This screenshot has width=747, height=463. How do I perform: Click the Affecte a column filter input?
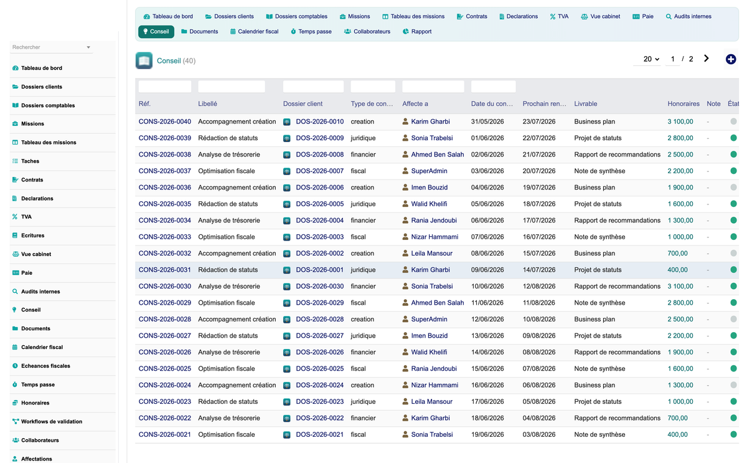point(433,87)
